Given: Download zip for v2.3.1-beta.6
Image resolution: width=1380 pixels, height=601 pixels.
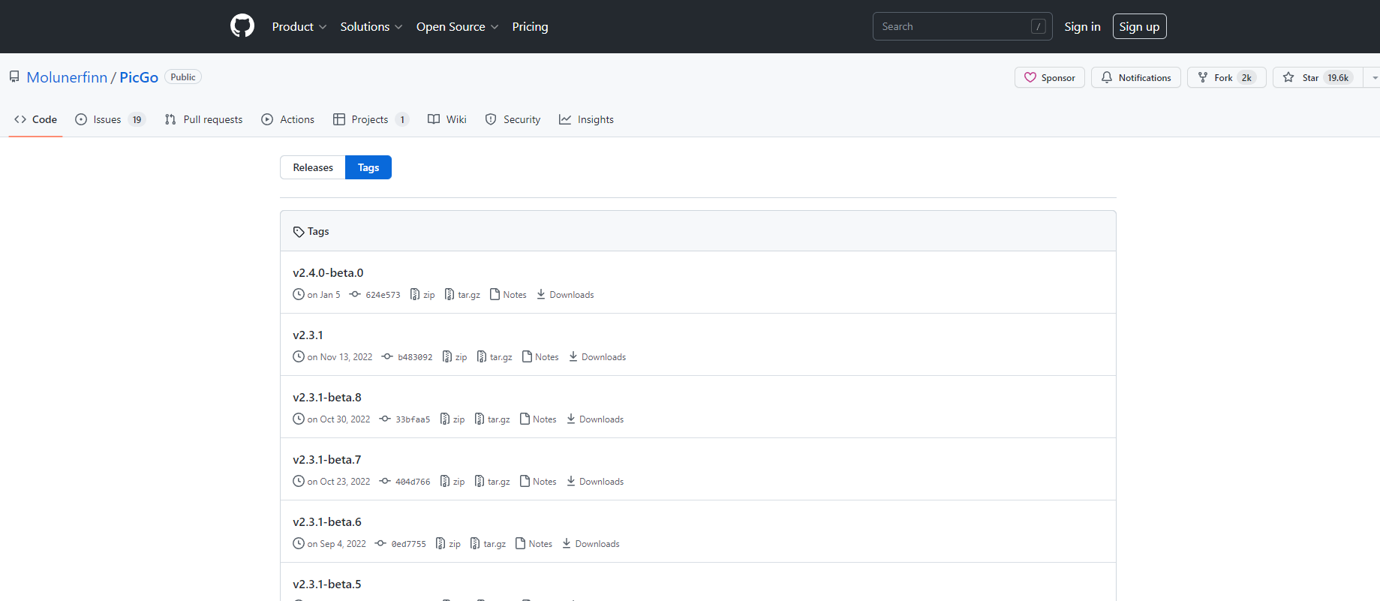Looking at the screenshot, I should click(448, 544).
